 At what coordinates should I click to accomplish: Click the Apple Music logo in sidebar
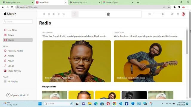click(10, 14)
